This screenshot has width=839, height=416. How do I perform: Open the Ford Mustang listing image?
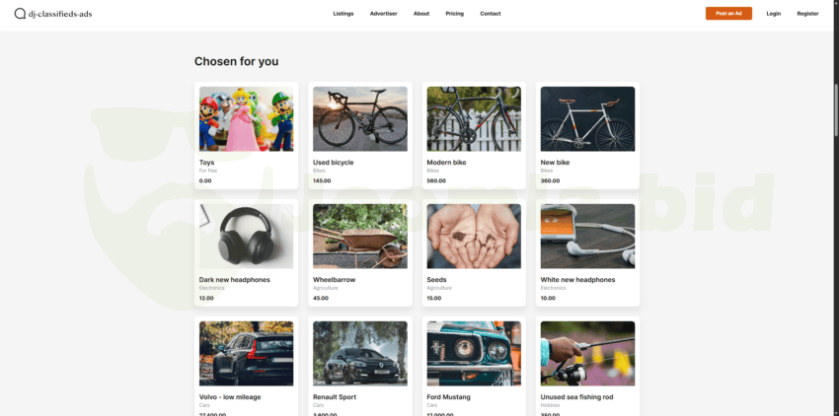pos(474,354)
